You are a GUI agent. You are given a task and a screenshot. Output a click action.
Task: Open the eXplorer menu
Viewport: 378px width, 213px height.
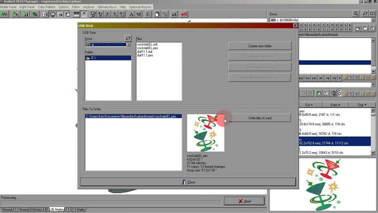pyautogui.click(x=89, y=7)
